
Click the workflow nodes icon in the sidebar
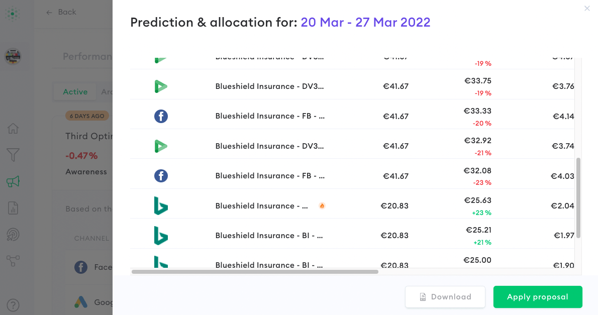click(x=13, y=261)
